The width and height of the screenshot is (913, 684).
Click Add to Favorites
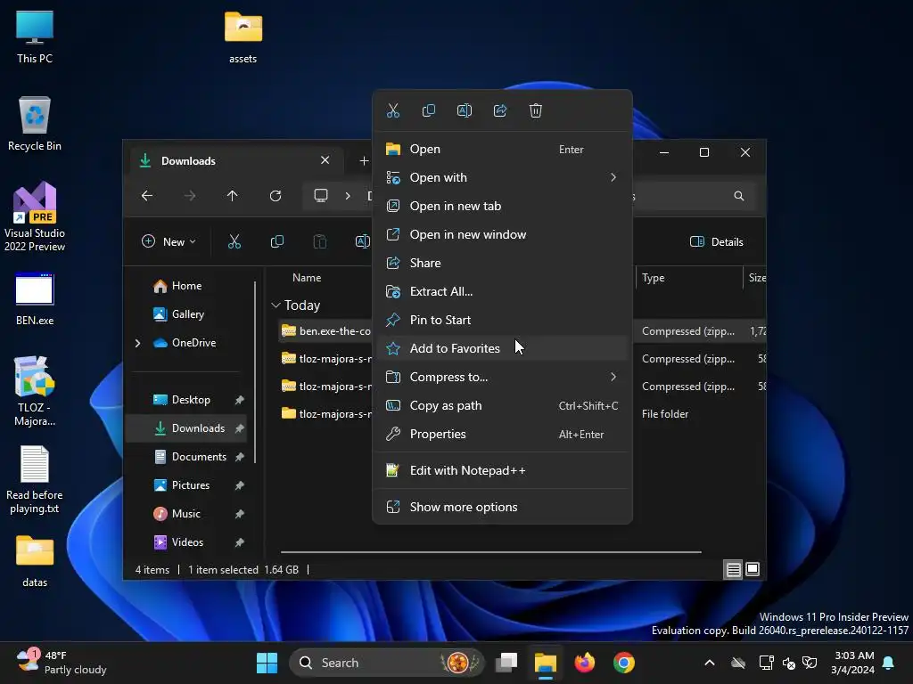pyautogui.click(x=502, y=348)
